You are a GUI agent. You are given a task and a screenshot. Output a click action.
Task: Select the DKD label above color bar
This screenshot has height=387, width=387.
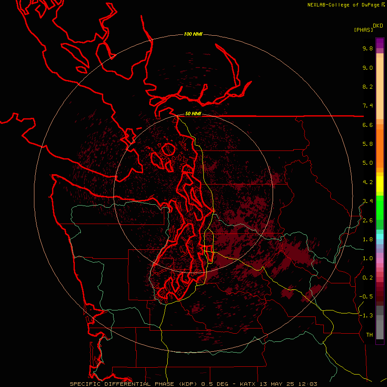(x=378, y=26)
